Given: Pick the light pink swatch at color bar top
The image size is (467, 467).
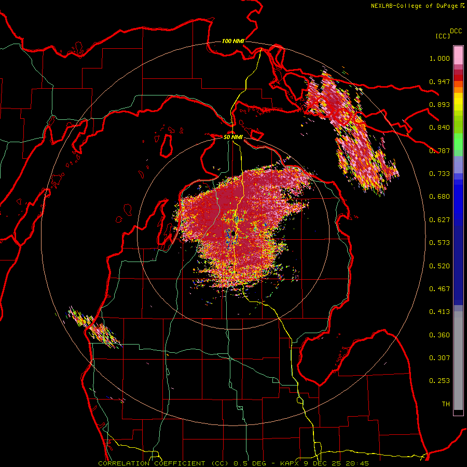Looking at the screenshot, I should [458, 55].
